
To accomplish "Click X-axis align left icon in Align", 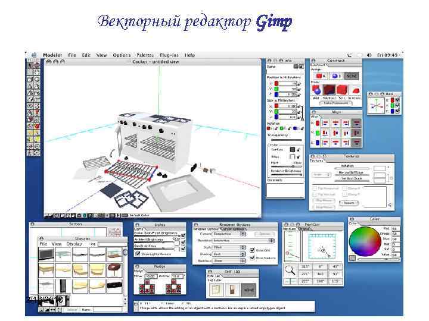I will 325,123.
